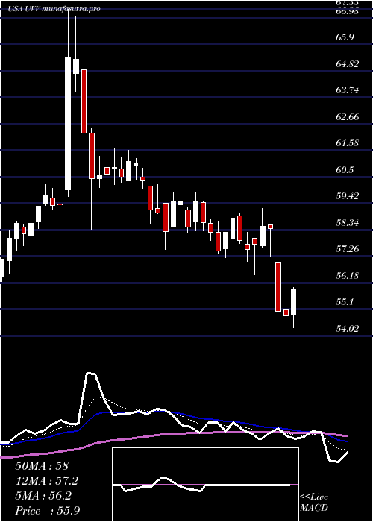Viewport: 373px width, 522px height.
Task: Click the last white candlestick near 55.1
Action: pyautogui.click(x=293, y=302)
